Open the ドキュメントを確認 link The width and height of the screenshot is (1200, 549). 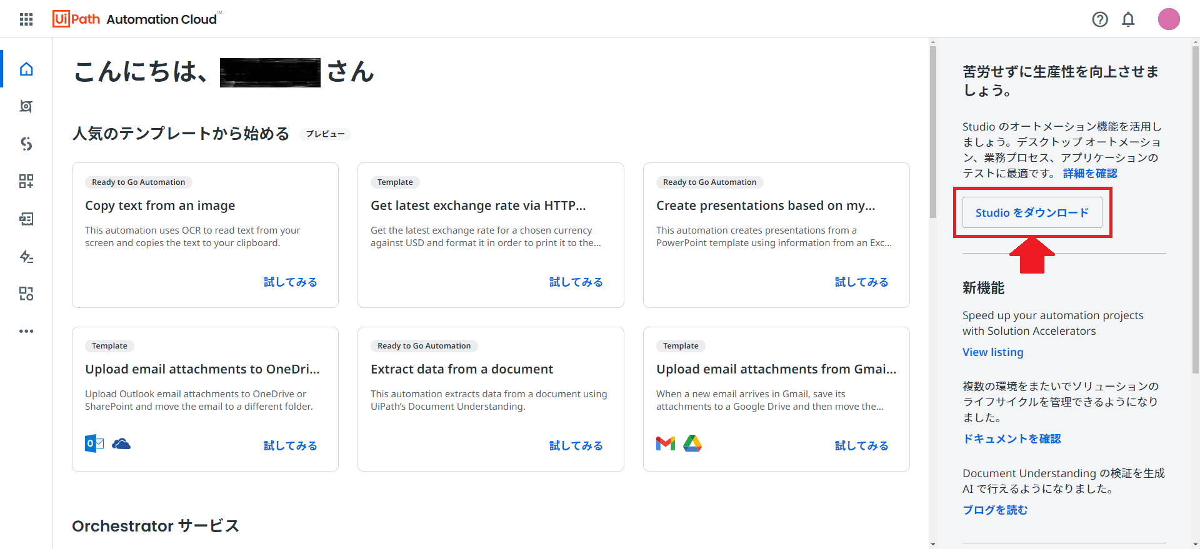(1012, 438)
